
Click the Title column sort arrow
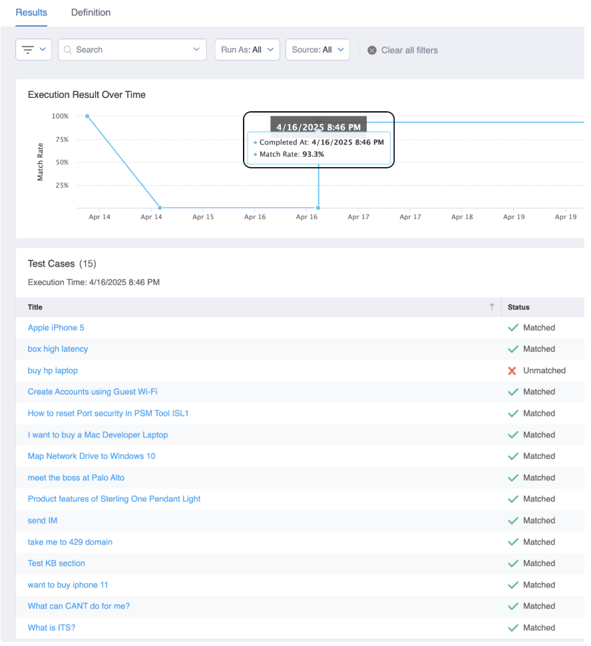click(492, 307)
